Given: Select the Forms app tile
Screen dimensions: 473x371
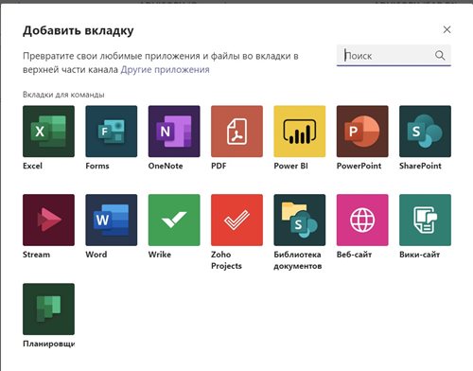Looking at the screenshot, I should click(112, 132).
